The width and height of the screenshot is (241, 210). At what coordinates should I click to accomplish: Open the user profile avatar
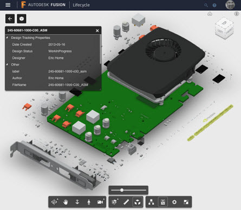230,5
